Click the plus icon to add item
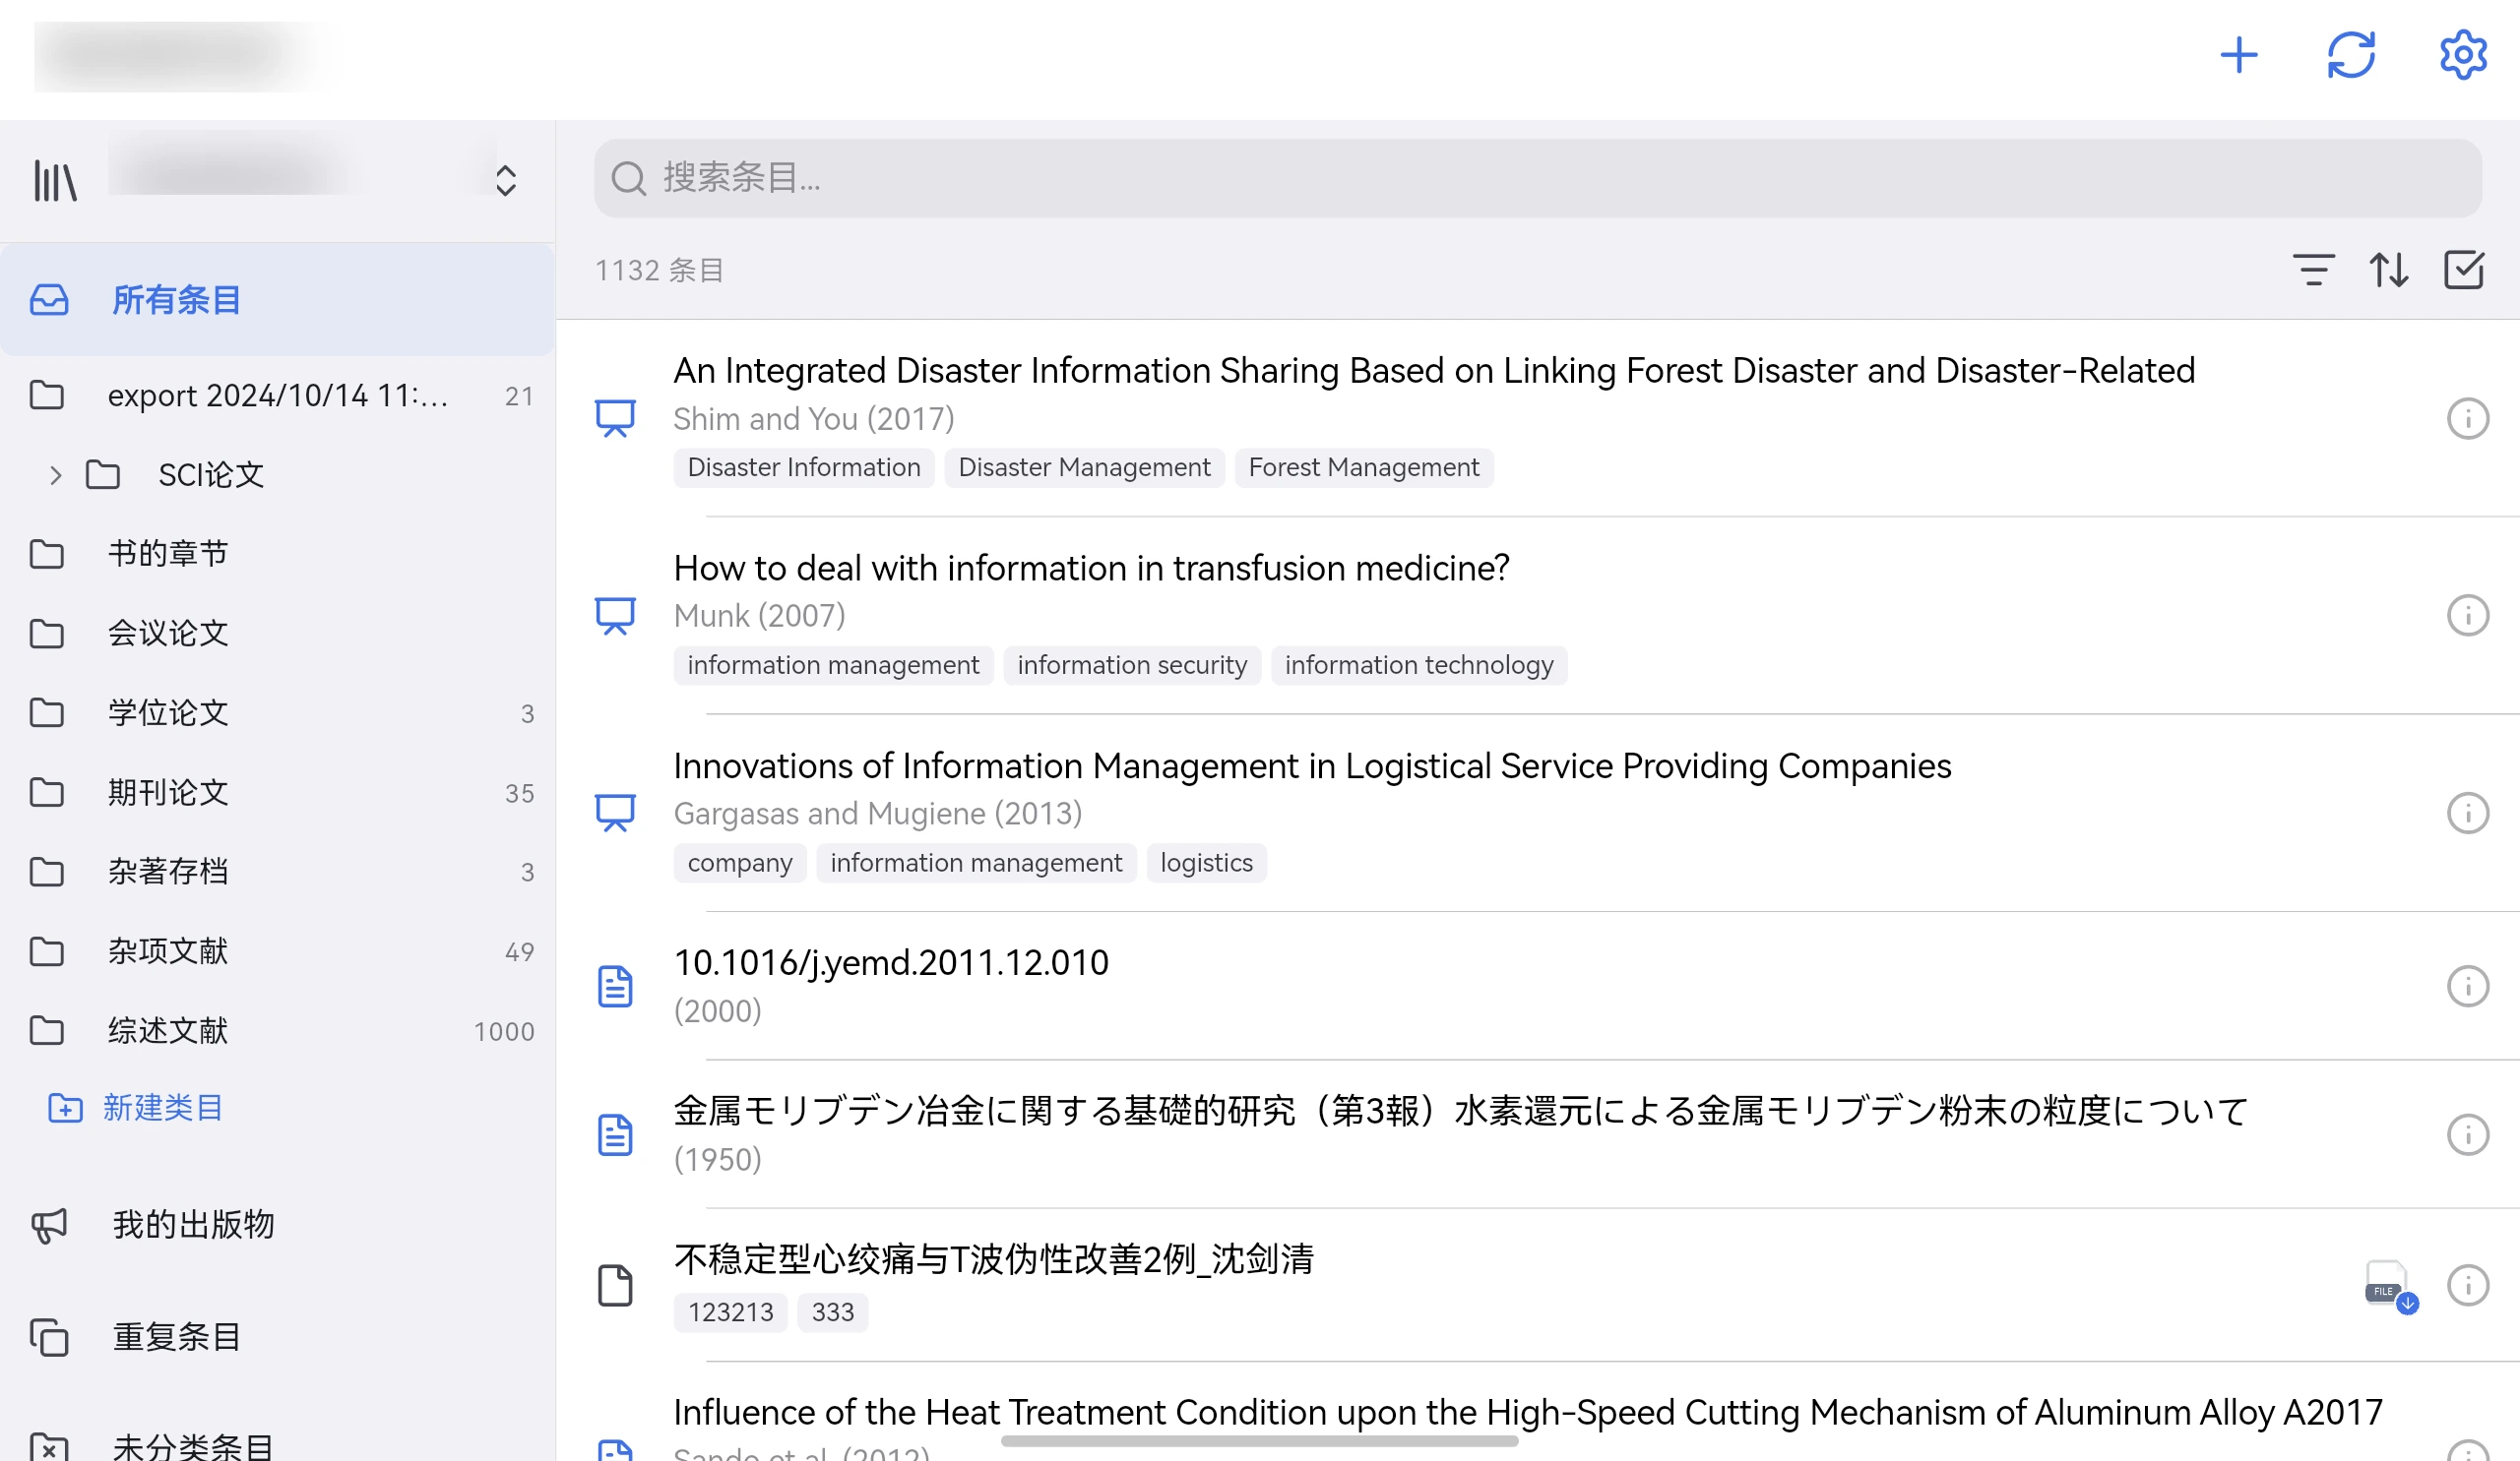 tap(2238, 55)
